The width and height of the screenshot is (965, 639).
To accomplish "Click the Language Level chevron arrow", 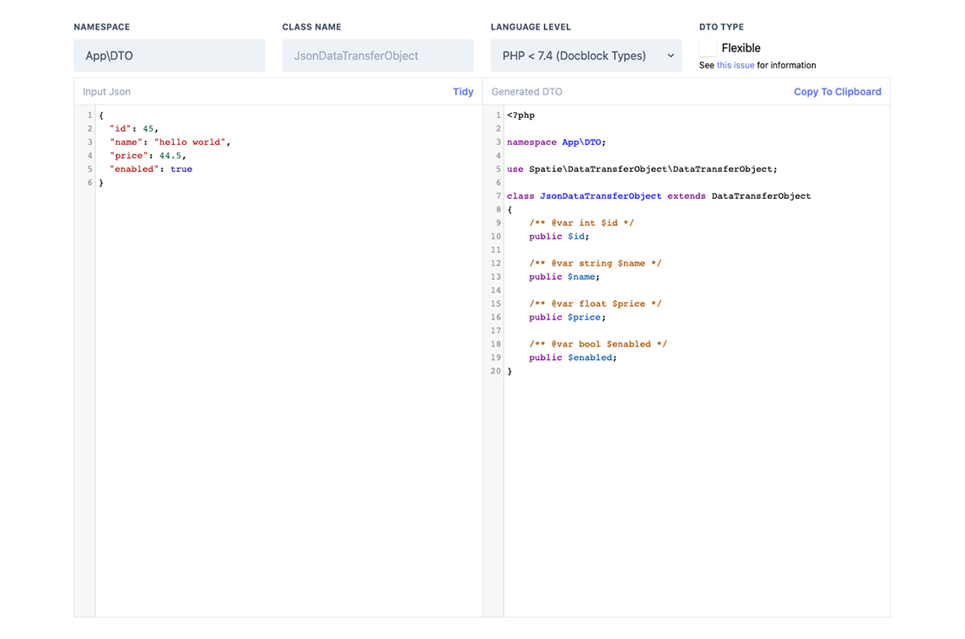I will 671,55.
